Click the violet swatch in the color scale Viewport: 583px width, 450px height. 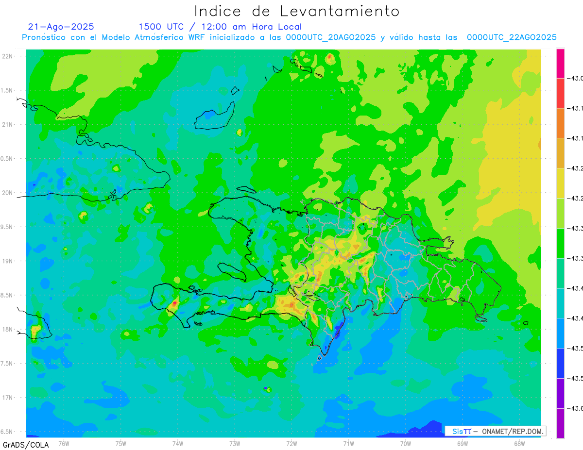560,393
